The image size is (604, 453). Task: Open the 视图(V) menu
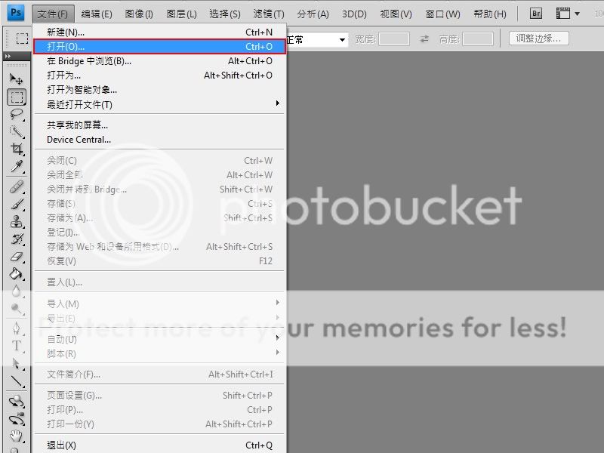(x=396, y=14)
